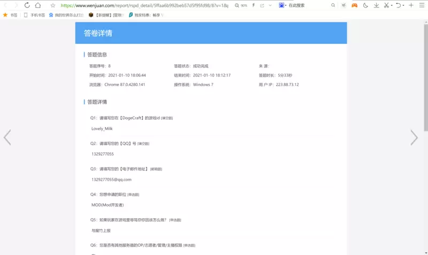Click the 答题信息 section heading
This screenshot has width=428, height=255.
(97, 55)
